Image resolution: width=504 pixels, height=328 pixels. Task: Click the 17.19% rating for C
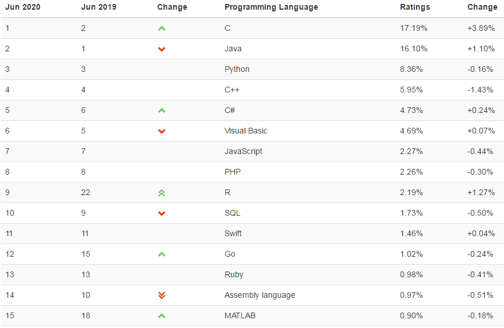(414, 28)
